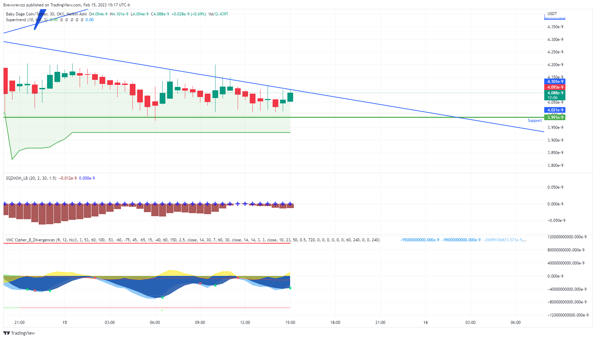Click the 16 date label on time axis
The height and width of the screenshot is (339, 596).
pos(426,323)
